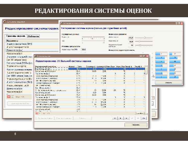Click the Граница 1 column header

pos(91,66)
